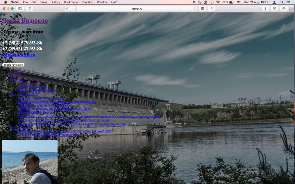Open the shield check extension icon
The width and height of the screenshot is (295, 184).
tap(274, 9)
